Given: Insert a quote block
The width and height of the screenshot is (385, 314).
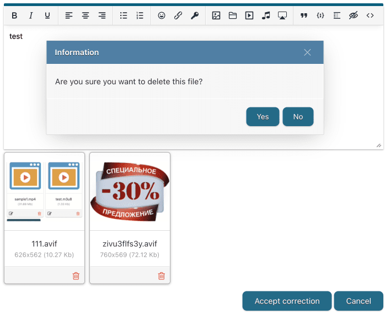Looking at the screenshot, I should point(304,15).
